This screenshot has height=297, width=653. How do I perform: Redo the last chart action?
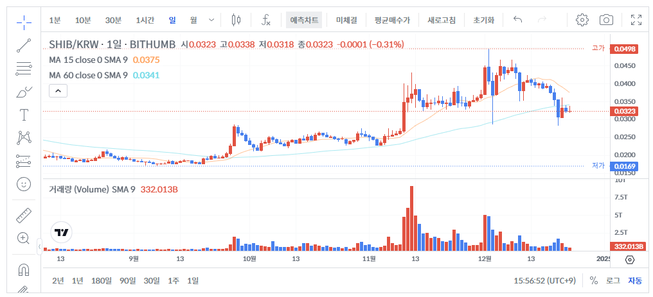[542, 20]
